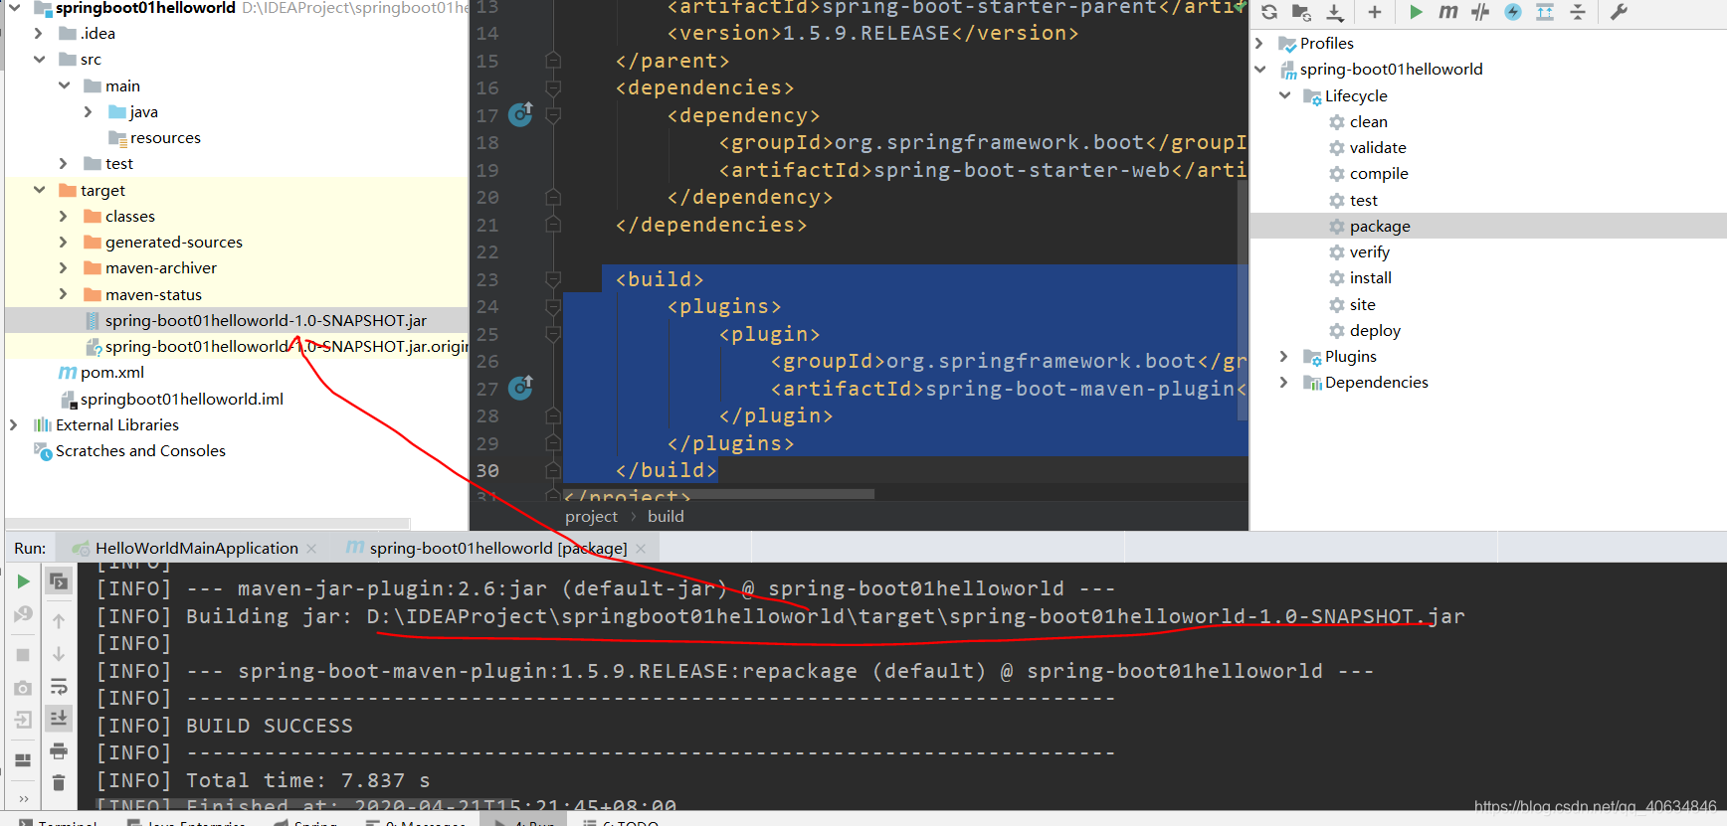The image size is (1727, 826).
Task: Click project breadcrumb
Action: coord(591,517)
